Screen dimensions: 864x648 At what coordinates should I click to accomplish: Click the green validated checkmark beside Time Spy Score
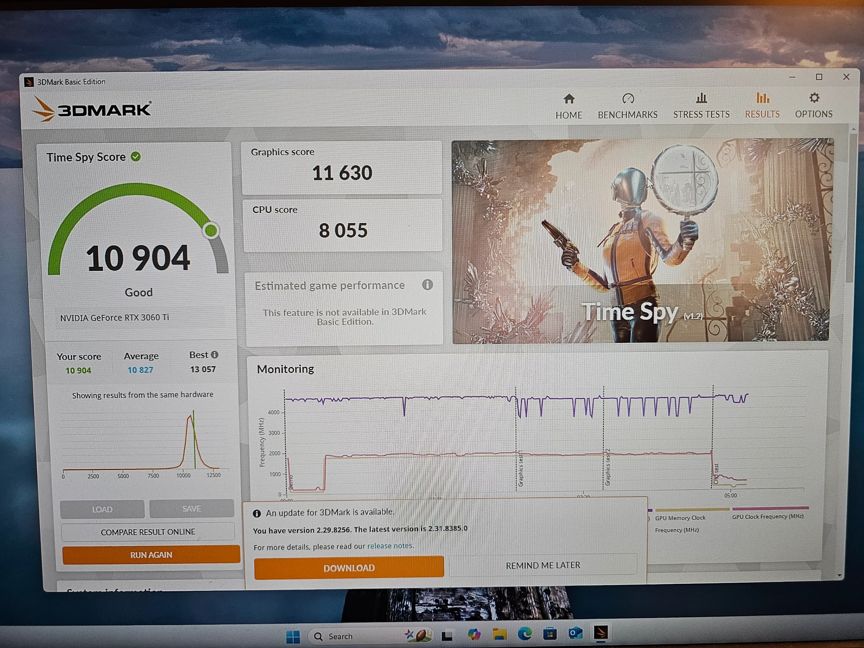tap(135, 157)
